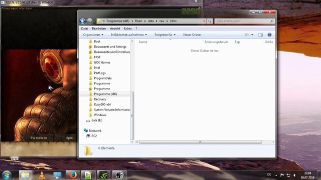Sort by the Größe column header
The image size is (321, 180).
click(x=269, y=42)
